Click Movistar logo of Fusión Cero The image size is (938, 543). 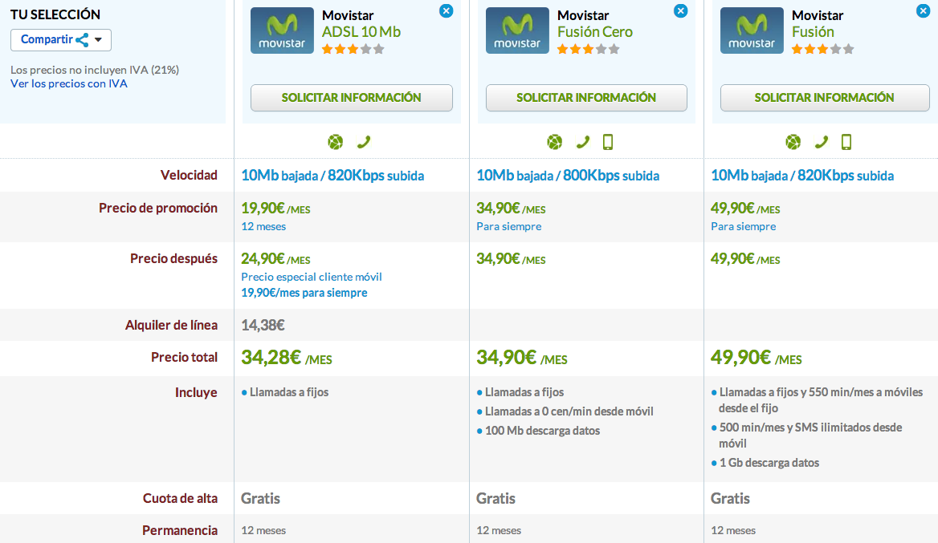click(517, 30)
